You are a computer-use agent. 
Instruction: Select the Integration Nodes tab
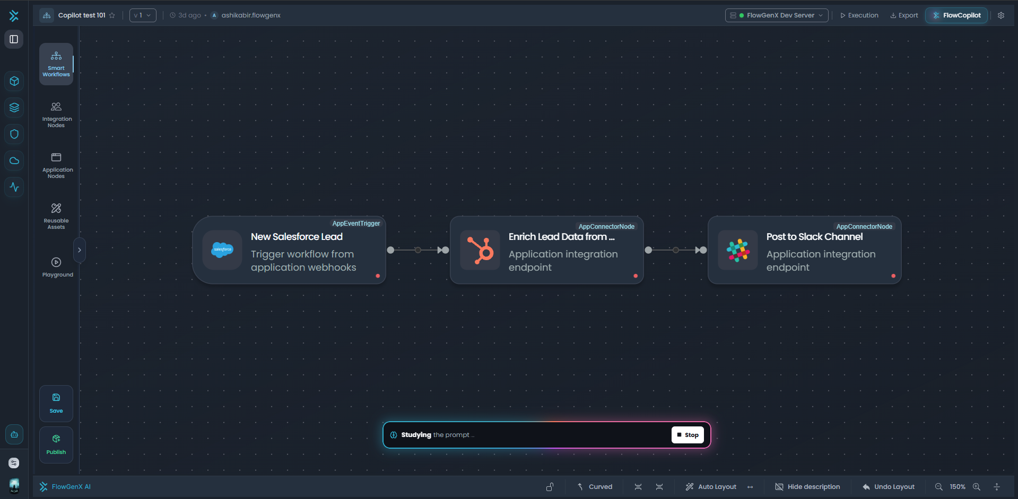click(x=56, y=115)
